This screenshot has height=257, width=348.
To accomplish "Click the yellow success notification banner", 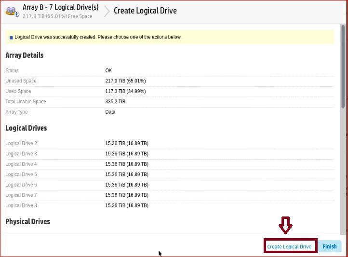I will (x=169, y=37).
